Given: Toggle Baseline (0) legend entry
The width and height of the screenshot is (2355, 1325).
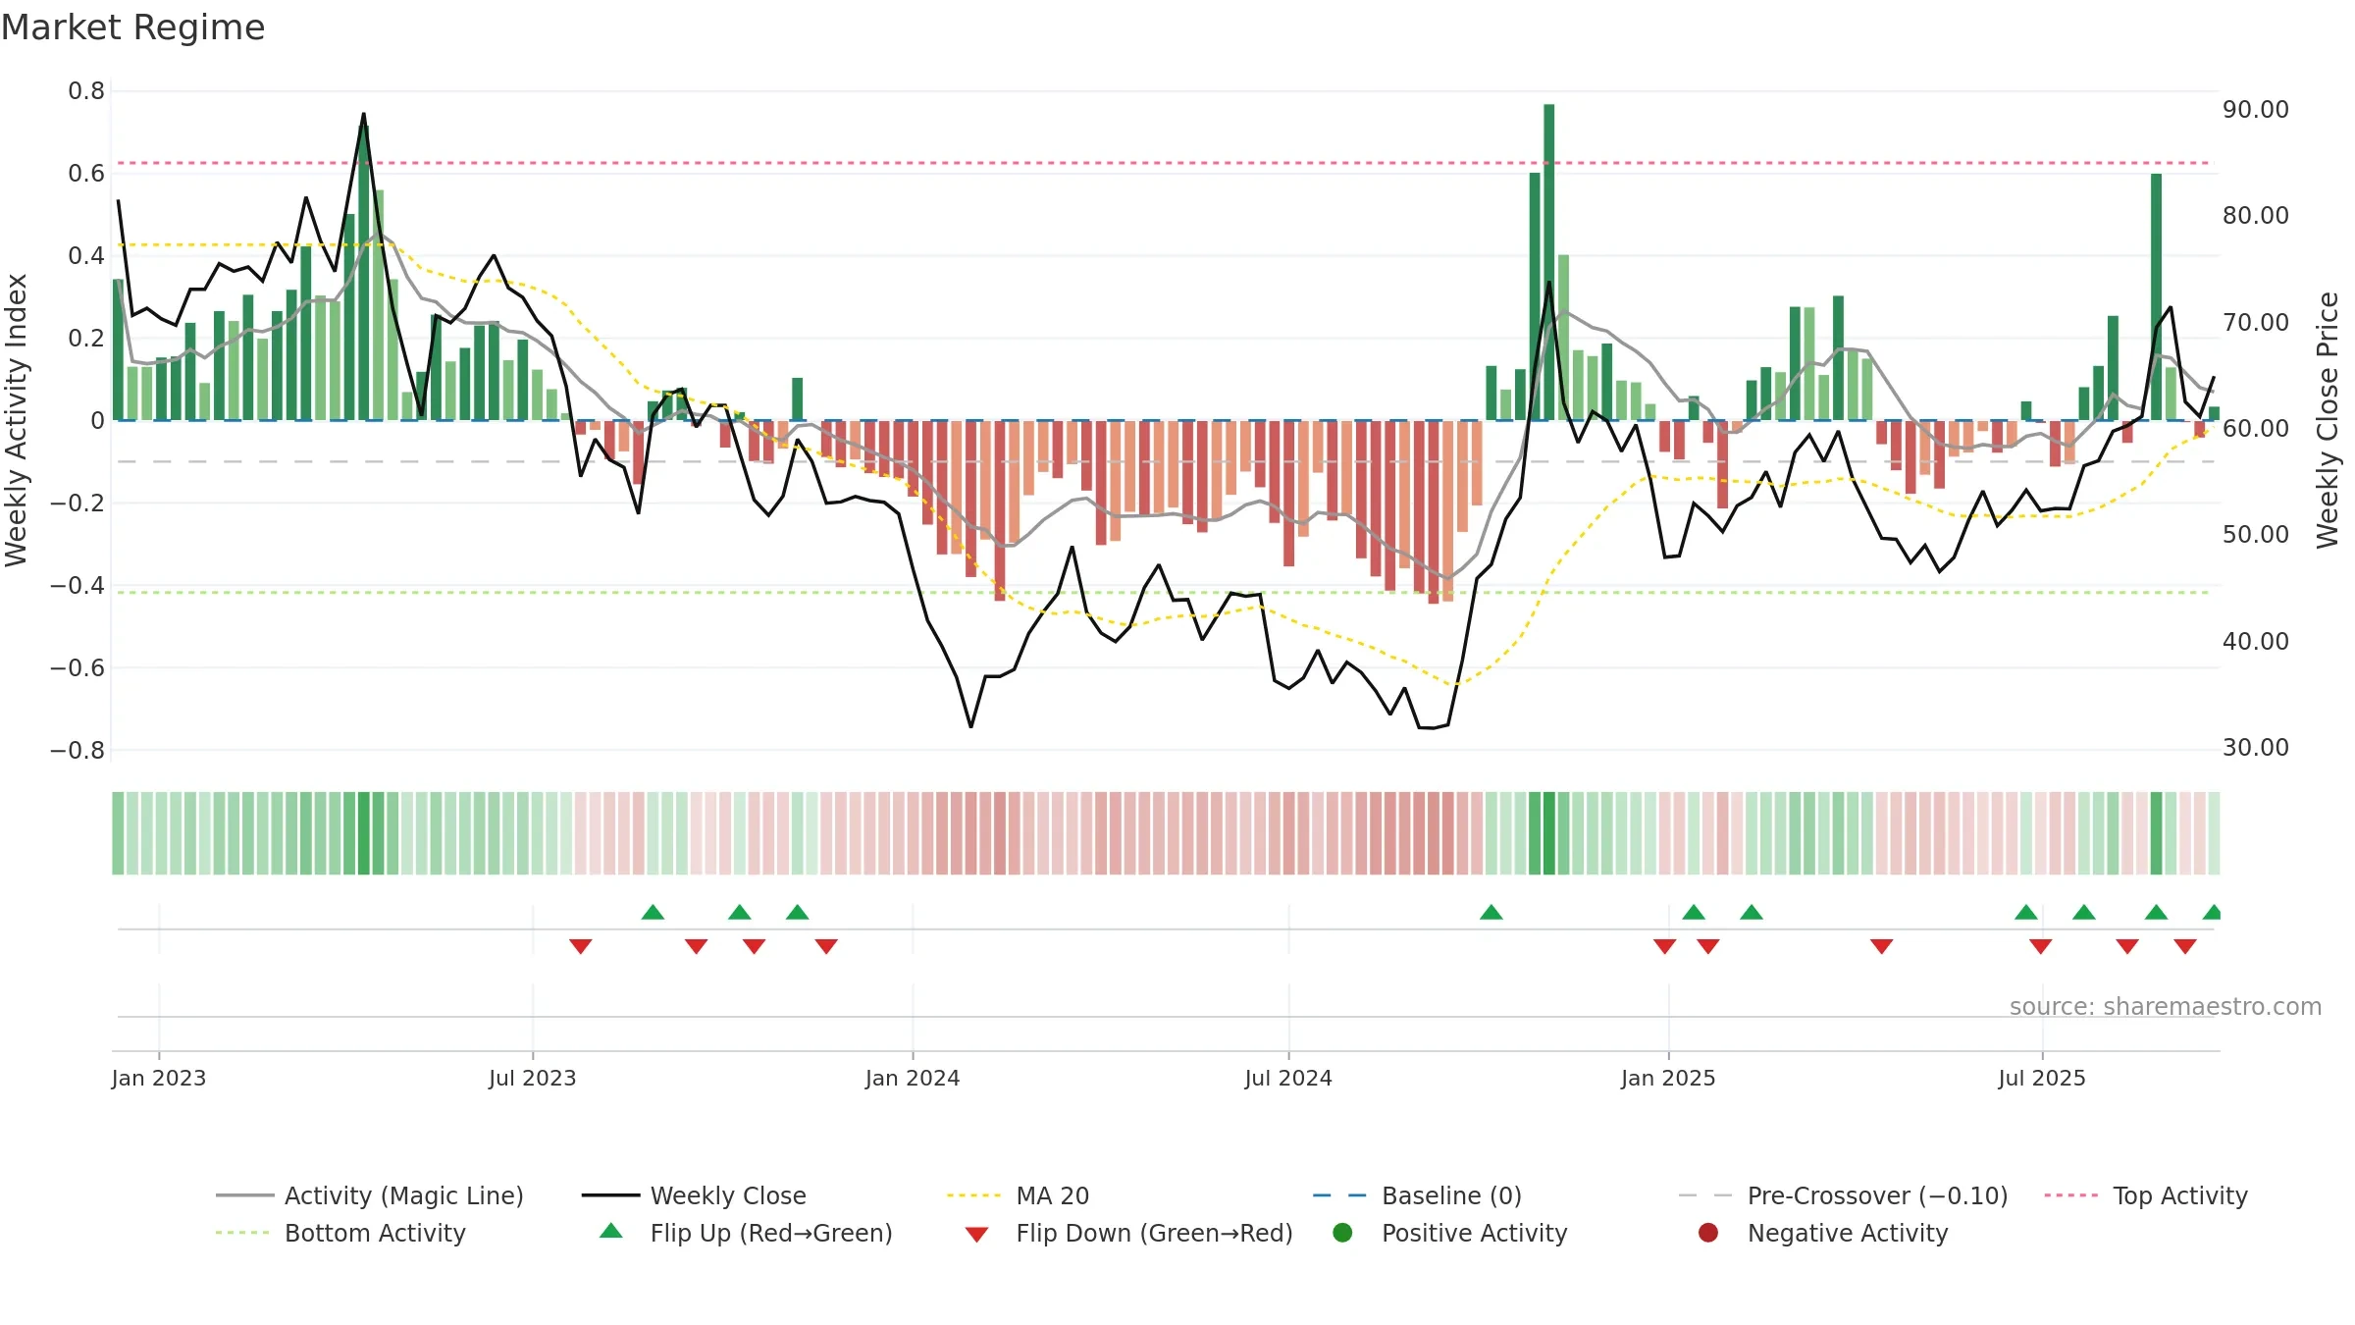Looking at the screenshot, I should pos(1417,1195).
